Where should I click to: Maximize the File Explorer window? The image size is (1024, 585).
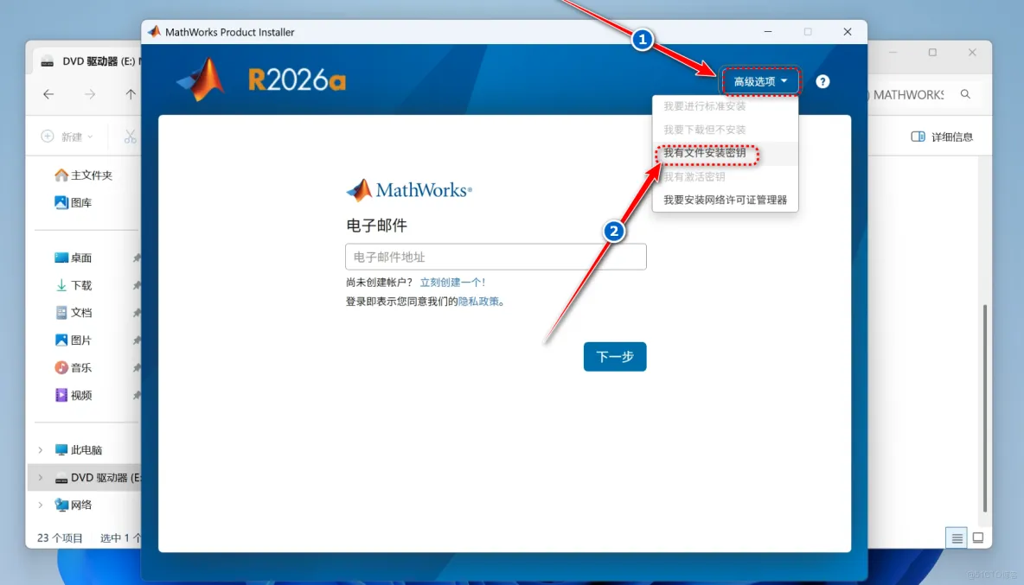pos(932,52)
